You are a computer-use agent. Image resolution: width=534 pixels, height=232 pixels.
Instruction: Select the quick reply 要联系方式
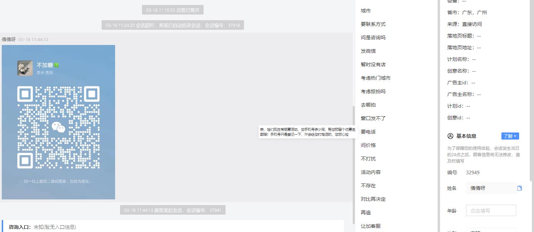click(x=373, y=24)
